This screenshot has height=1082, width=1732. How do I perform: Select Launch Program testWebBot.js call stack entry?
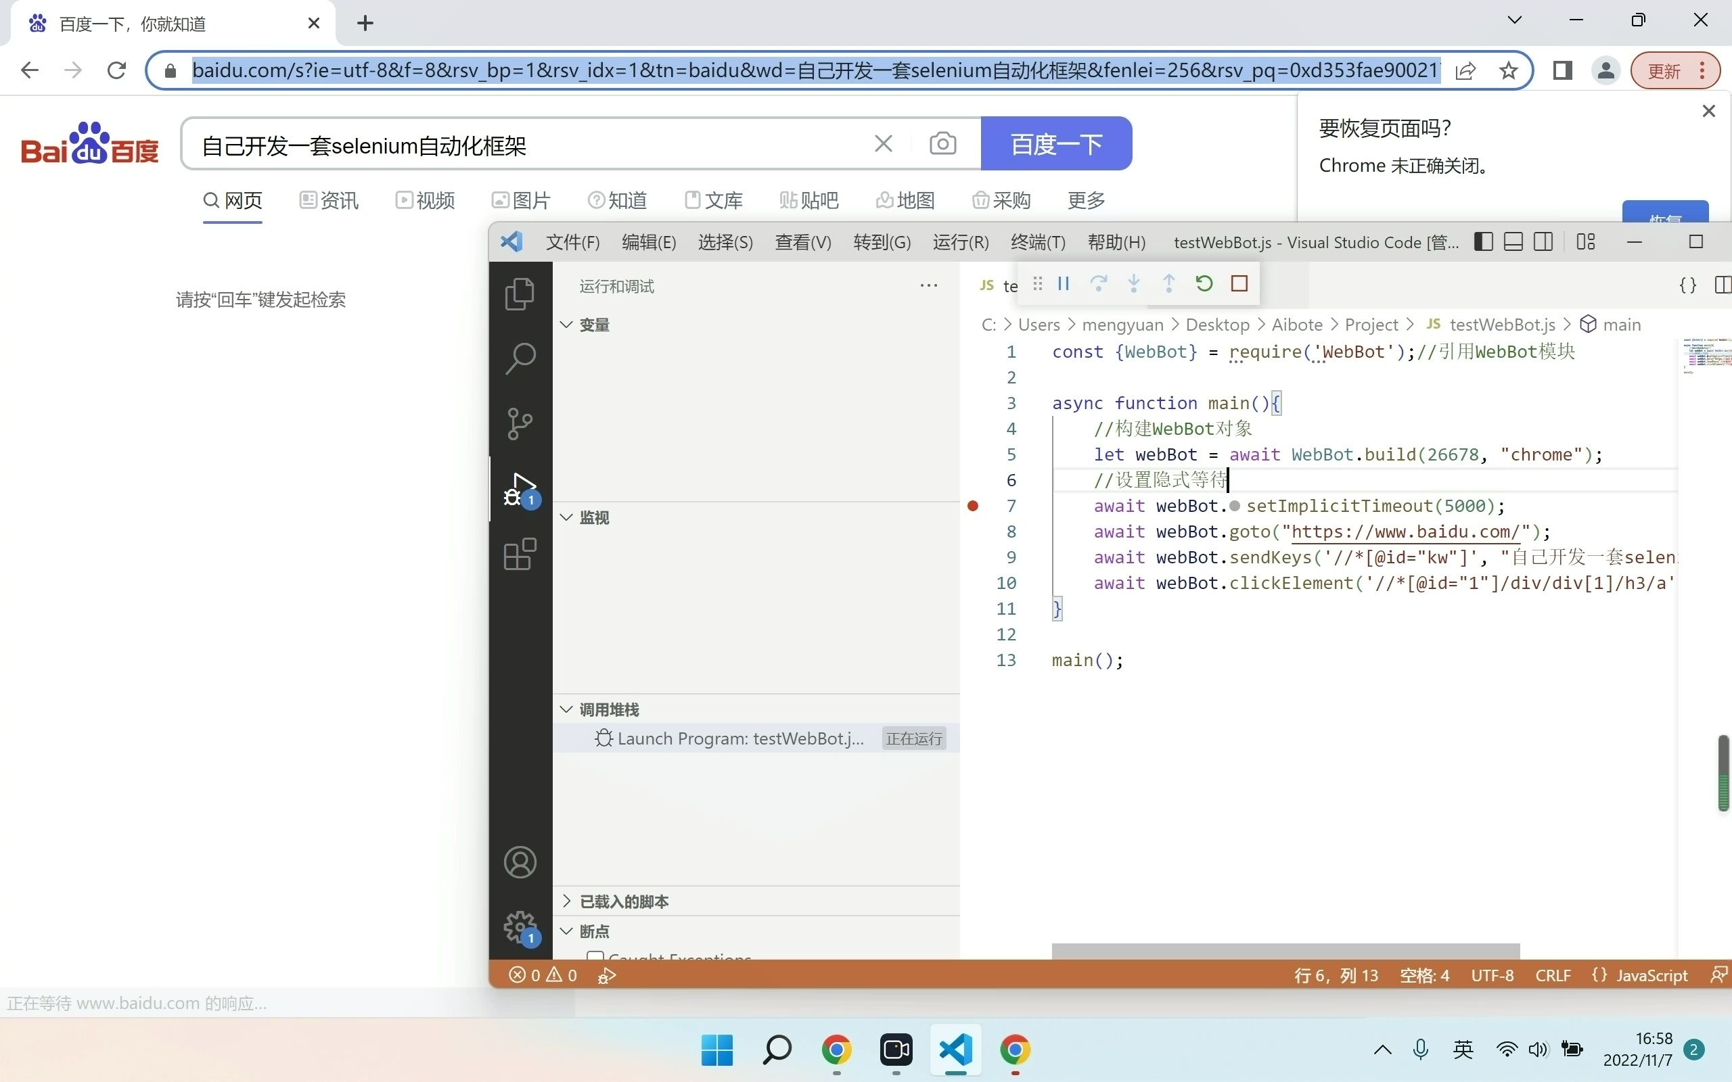point(756,738)
